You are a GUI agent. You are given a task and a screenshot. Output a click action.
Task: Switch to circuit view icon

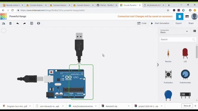pyautogui.click(x=180, y=16)
